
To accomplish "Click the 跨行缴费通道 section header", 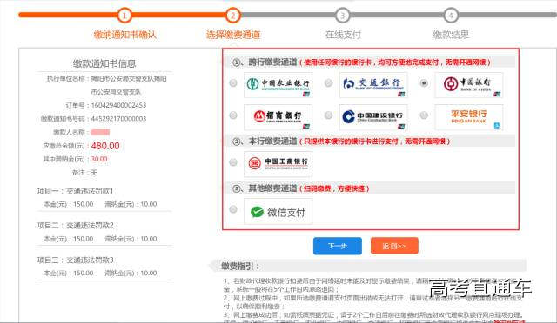I will [x=370, y=62].
